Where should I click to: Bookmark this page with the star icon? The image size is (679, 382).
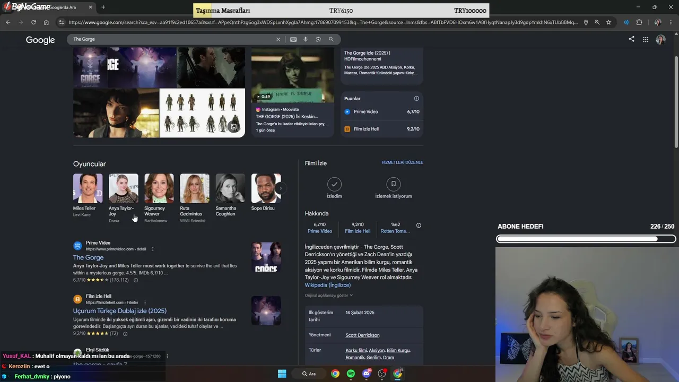click(x=608, y=22)
